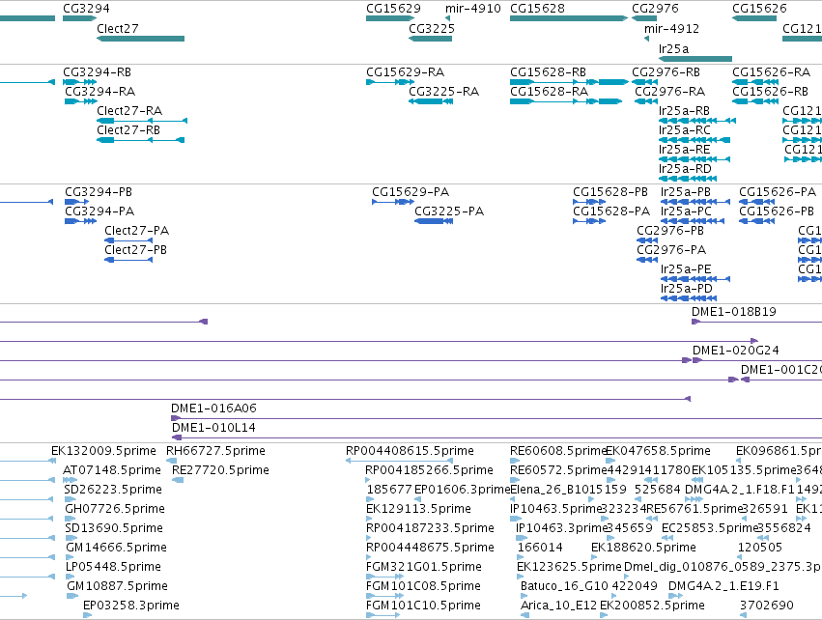The width and height of the screenshot is (822, 620).
Task: Click EST AT07148.5prime
Action: [112, 470]
